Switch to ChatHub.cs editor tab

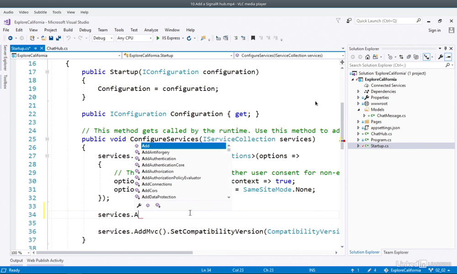coord(57,48)
